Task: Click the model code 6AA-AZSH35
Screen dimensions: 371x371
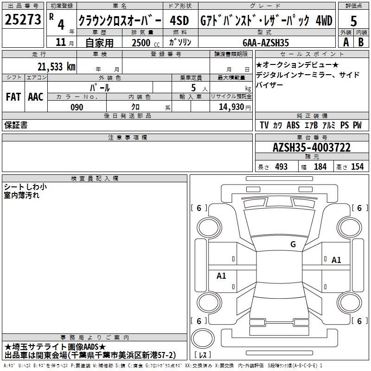Action: click(266, 43)
